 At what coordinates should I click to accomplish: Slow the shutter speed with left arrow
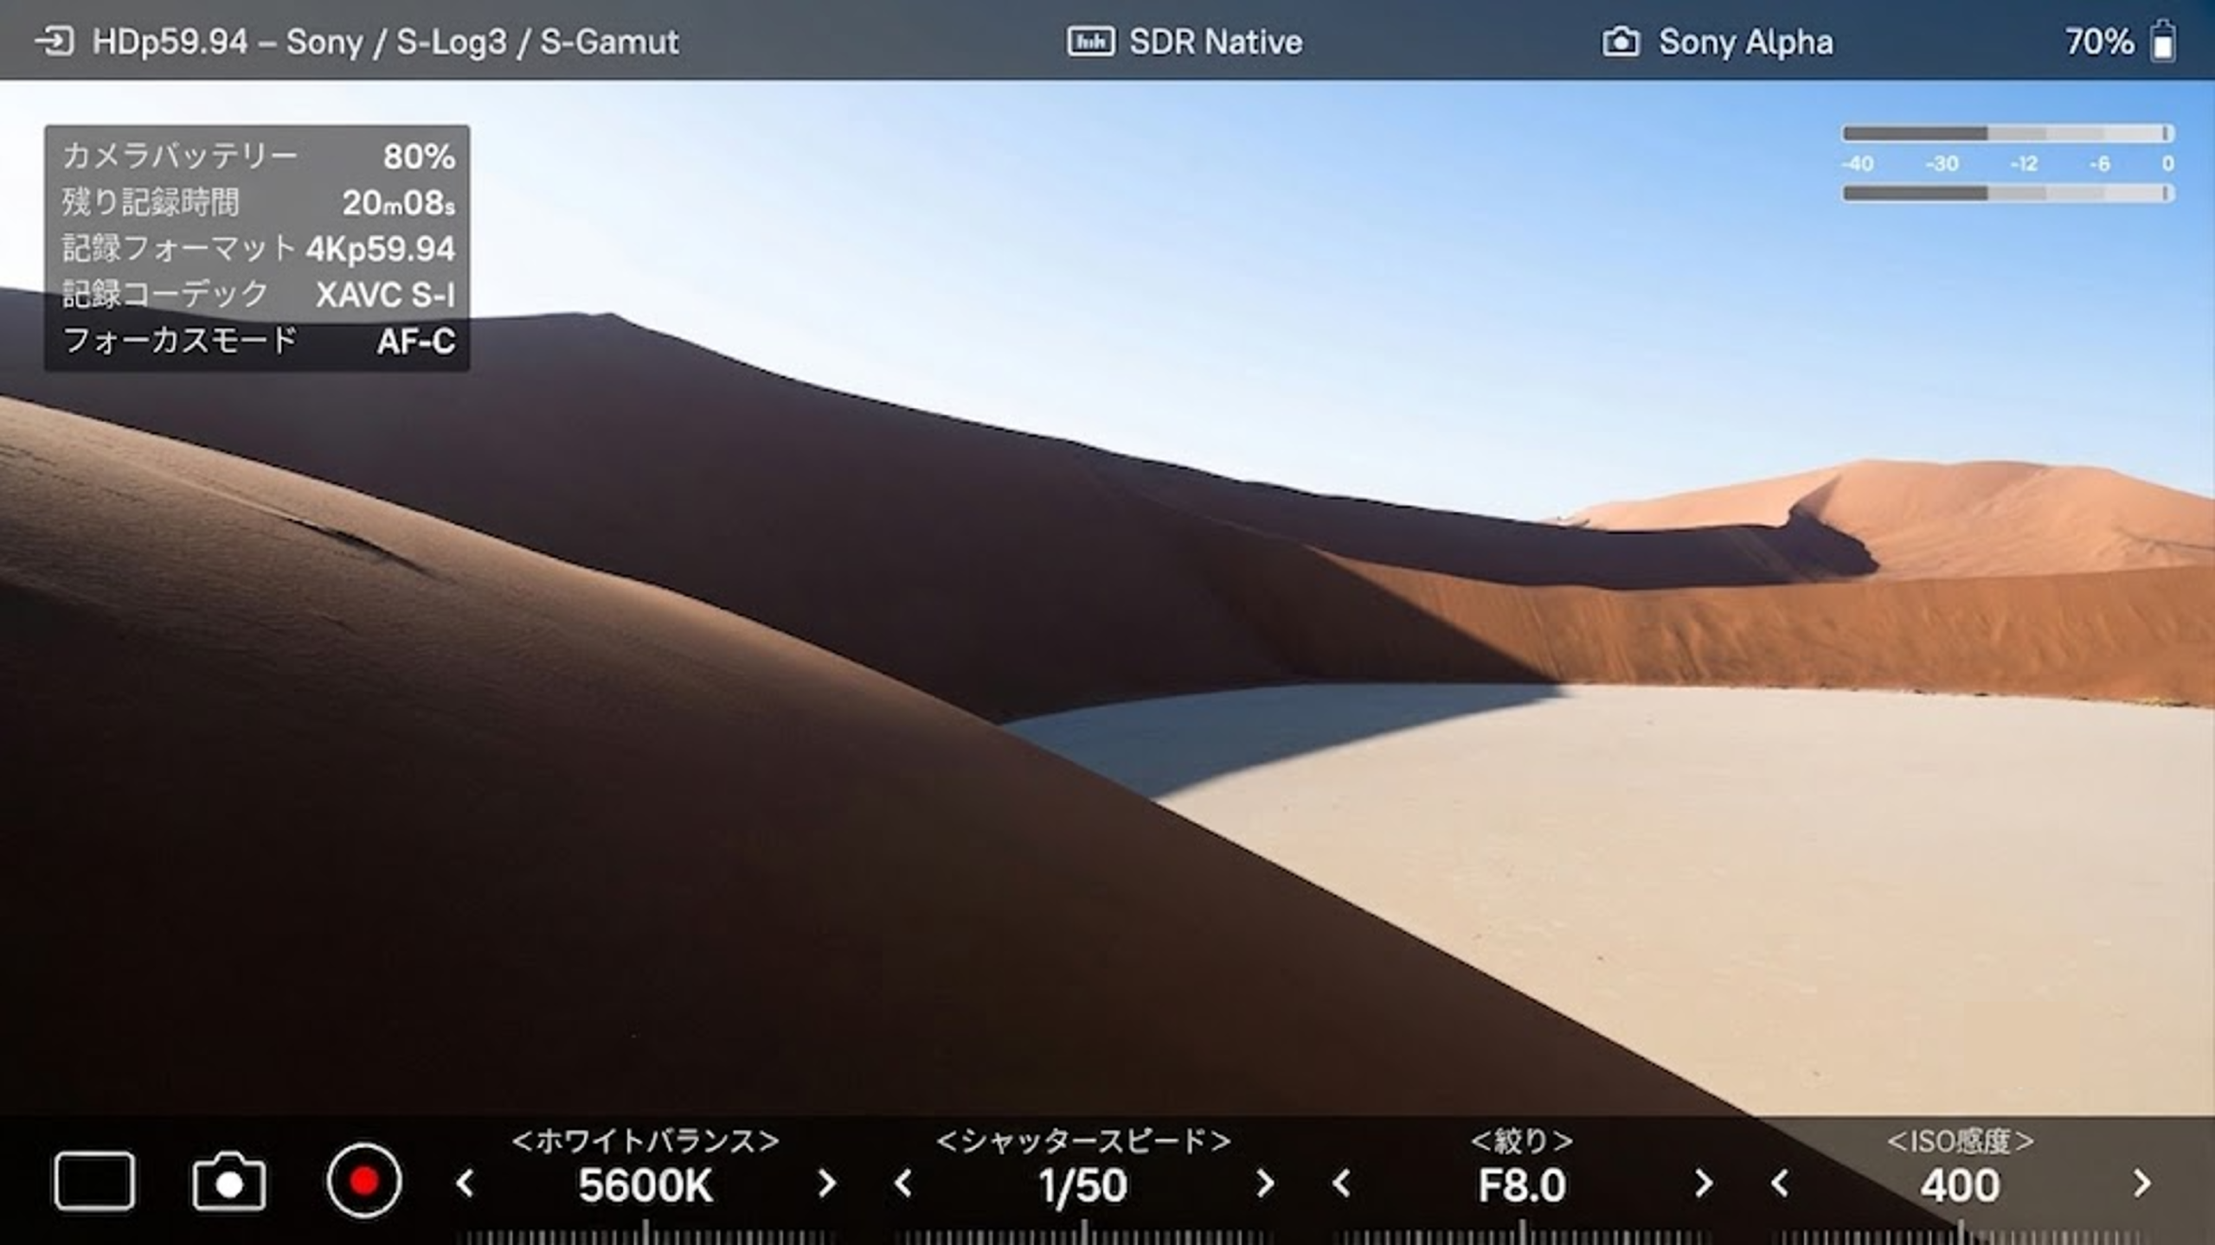(902, 1183)
